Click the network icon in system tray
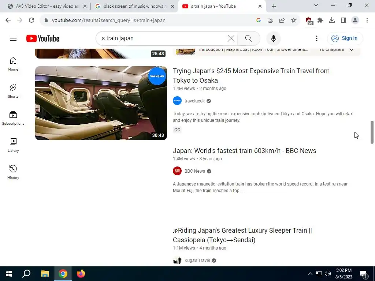 [x=319, y=274]
